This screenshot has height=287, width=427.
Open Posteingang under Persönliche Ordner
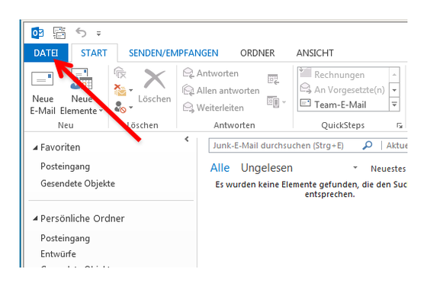pyautogui.click(x=65, y=238)
